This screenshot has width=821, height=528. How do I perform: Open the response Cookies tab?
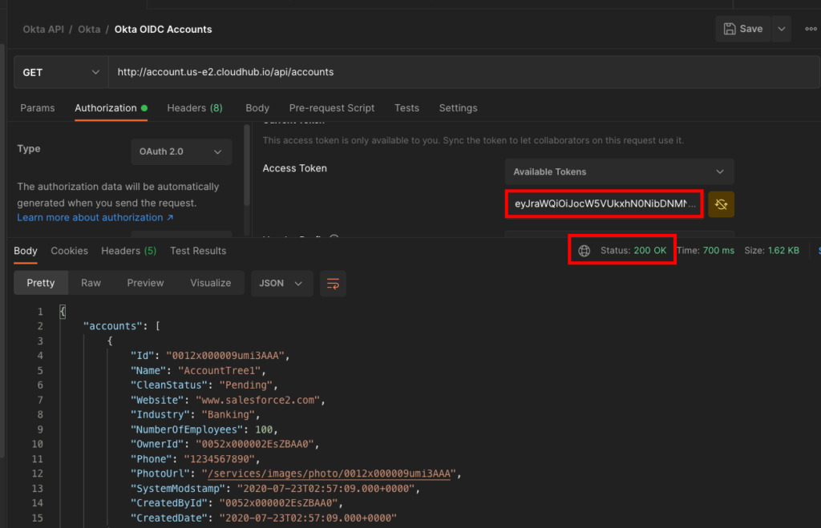tap(69, 251)
